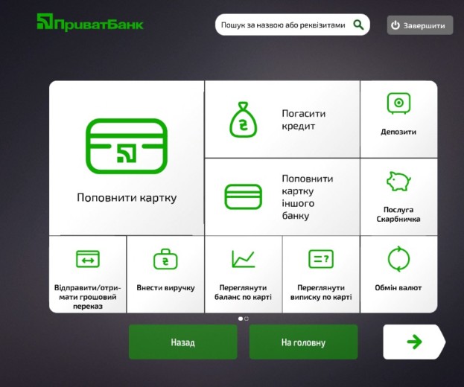This screenshot has height=387, width=464.
Task: Click the money bag icon for Погасити кредит
Action: point(244,120)
